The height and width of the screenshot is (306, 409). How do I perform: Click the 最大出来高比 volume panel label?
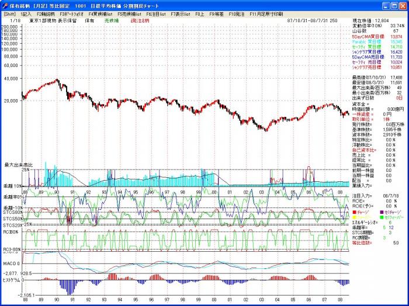(x=19, y=165)
